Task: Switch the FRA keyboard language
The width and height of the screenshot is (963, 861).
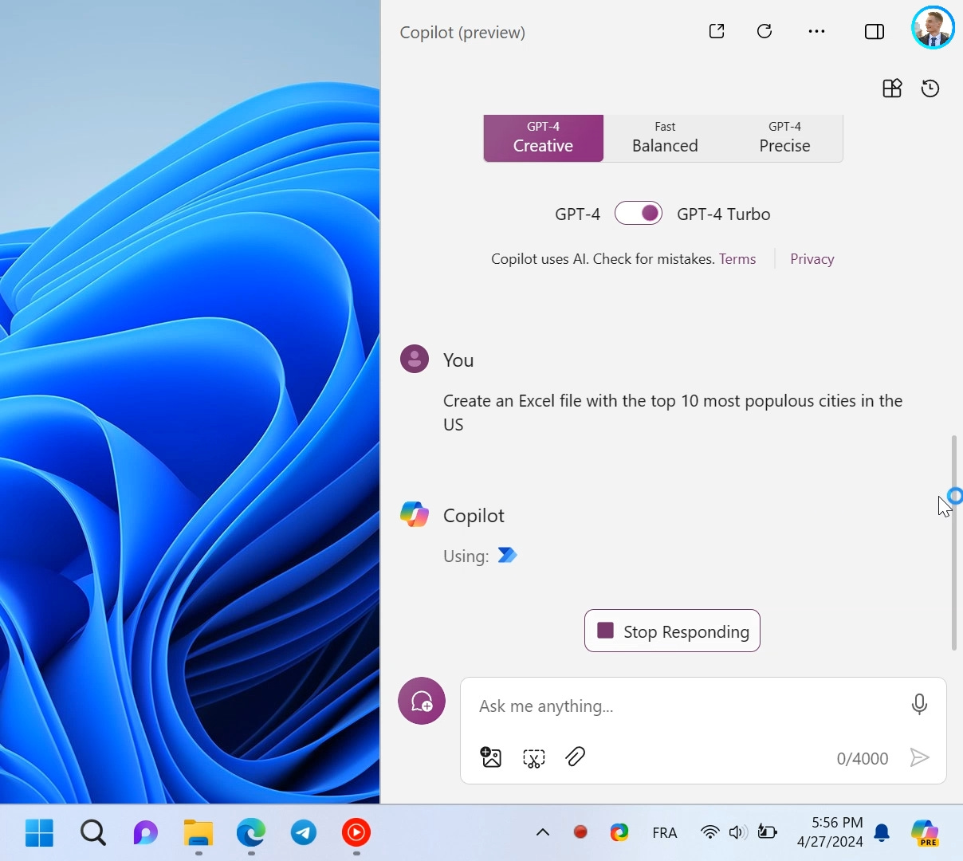Action: coord(664,832)
